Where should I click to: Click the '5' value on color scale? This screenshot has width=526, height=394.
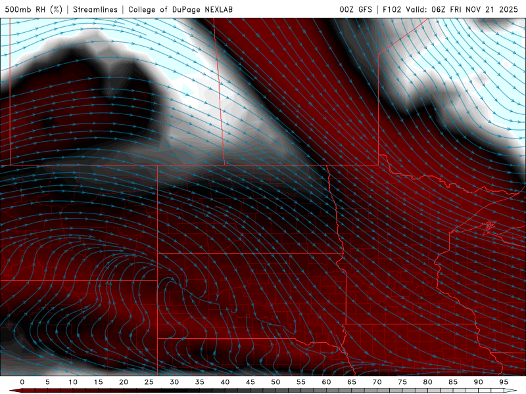coord(47,382)
